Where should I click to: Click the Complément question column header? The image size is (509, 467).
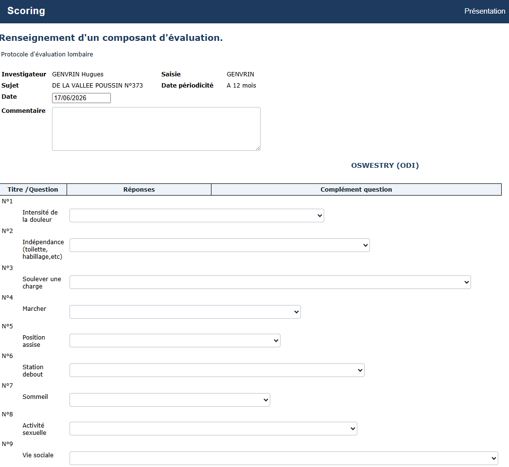click(x=356, y=189)
